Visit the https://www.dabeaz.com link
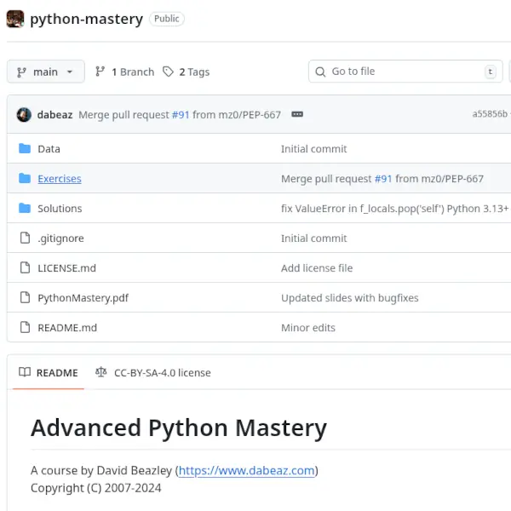The image size is (511, 511). click(x=247, y=471)
